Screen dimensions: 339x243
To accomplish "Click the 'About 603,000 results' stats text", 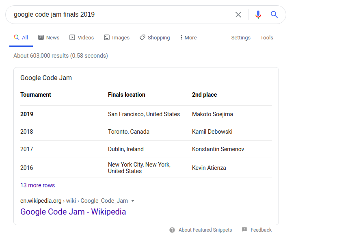I will pyautogui.click(x=60, y=56).
